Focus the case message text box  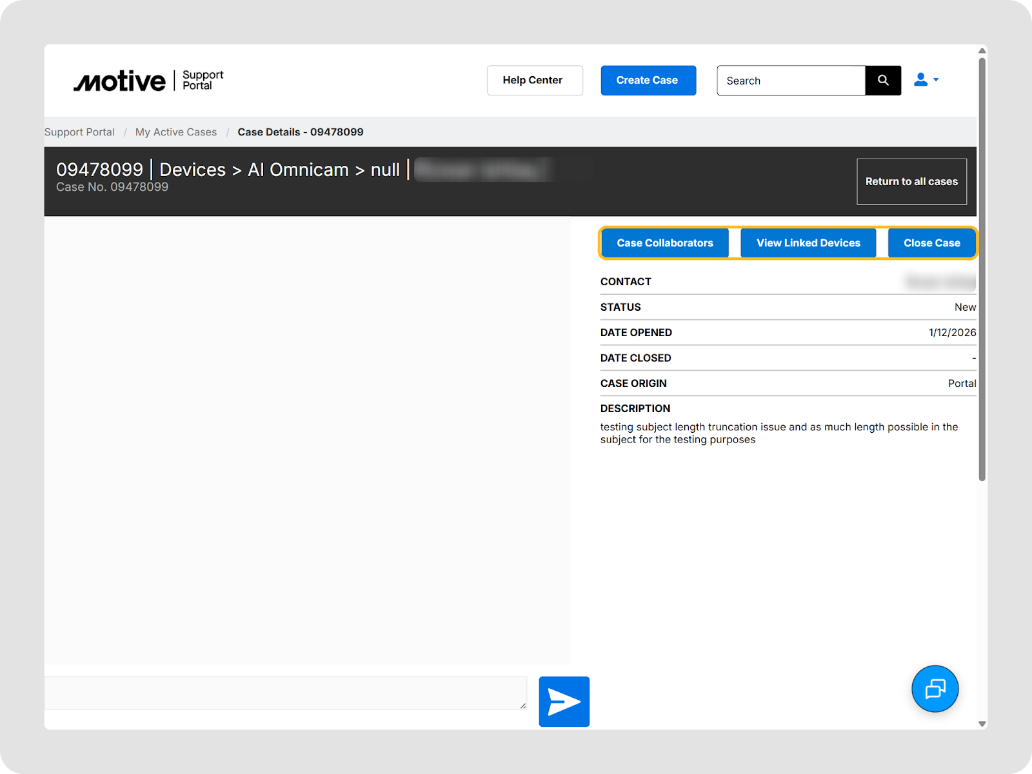coord(285,693)
